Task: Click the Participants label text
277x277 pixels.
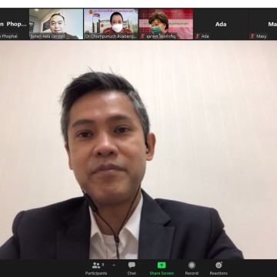Action: (96, 273)
